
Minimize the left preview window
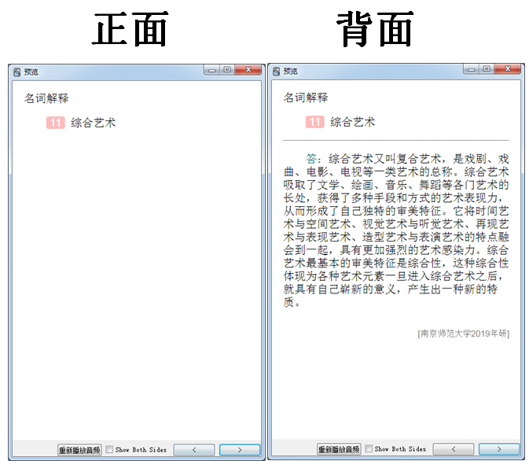212,70
